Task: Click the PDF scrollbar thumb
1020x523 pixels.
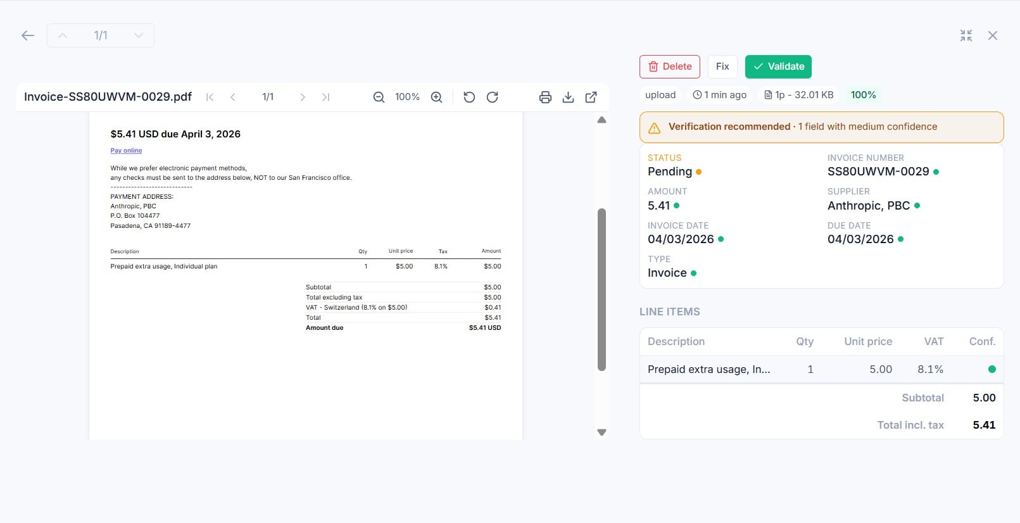Action: click(x=601, y=289)
